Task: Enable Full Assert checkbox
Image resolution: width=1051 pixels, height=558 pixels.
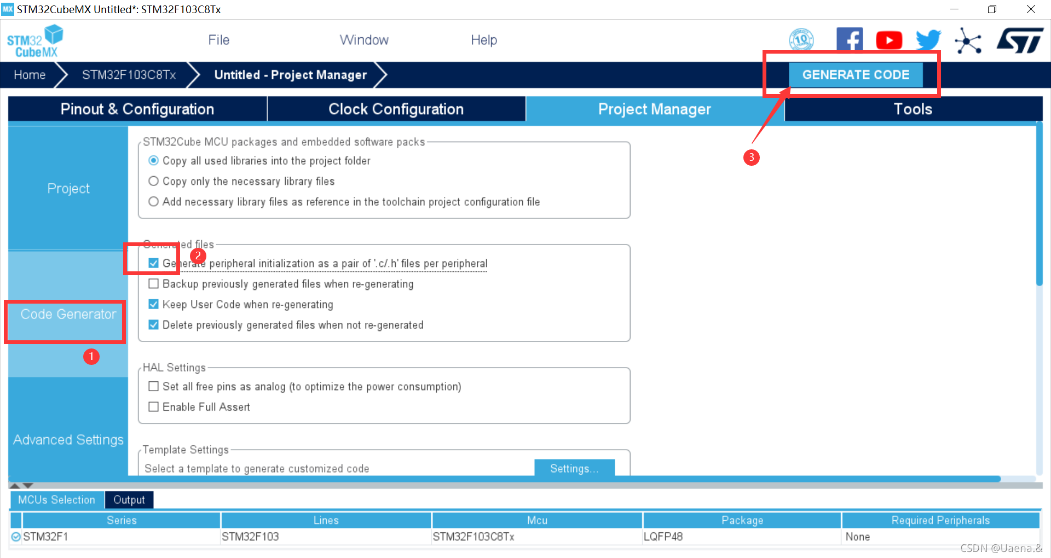Action: pyautogui.click(x=154, y=406)
